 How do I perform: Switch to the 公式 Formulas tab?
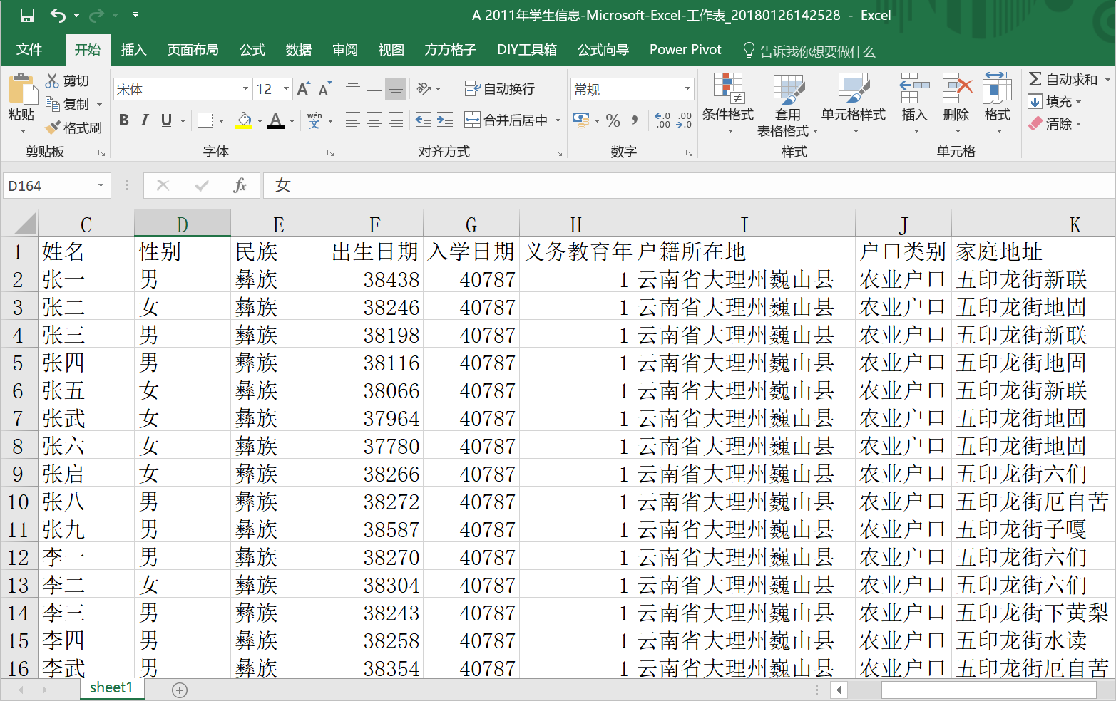(x=252, y=49)
